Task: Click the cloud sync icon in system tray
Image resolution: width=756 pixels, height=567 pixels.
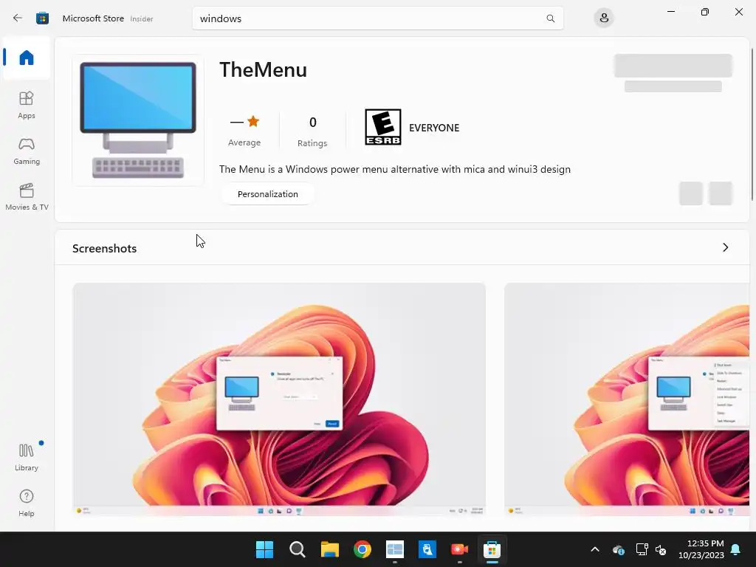Action: (x=619, y=549)
